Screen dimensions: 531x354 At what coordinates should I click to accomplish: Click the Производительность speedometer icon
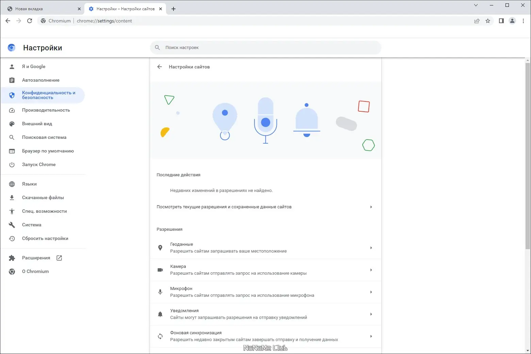coord(12,110)
